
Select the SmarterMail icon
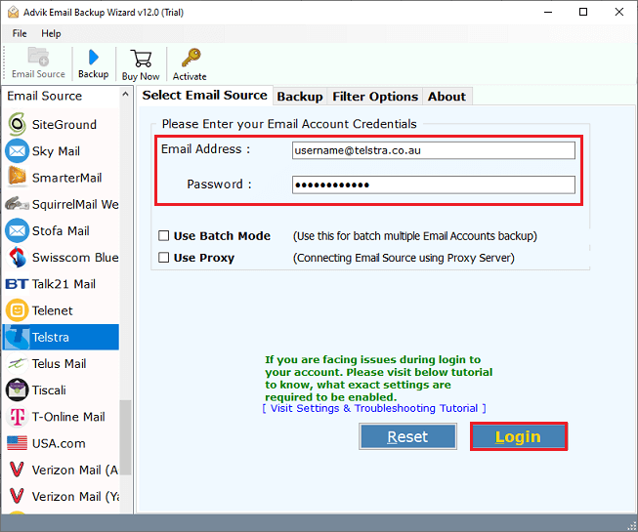pos(17,178)
